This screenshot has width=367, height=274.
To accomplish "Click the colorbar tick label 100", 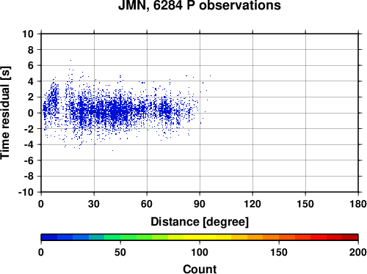I will click(x=200, y=252).
